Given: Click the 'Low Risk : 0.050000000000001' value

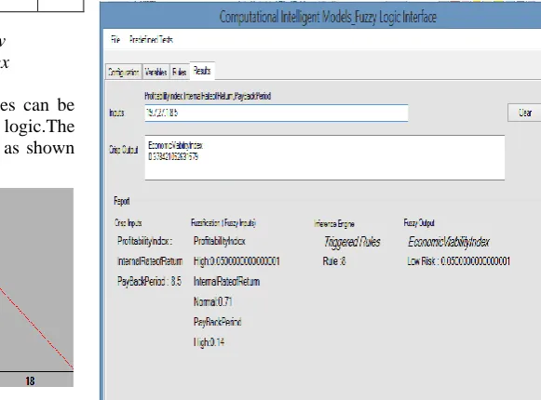Looking at the screenshot, I should click(x=458, y=261).
